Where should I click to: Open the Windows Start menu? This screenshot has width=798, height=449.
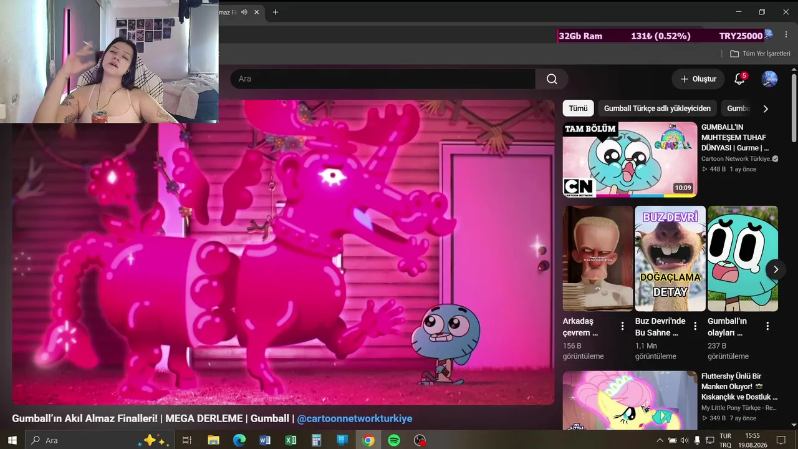pyautogui.click(x=12, y=440)
